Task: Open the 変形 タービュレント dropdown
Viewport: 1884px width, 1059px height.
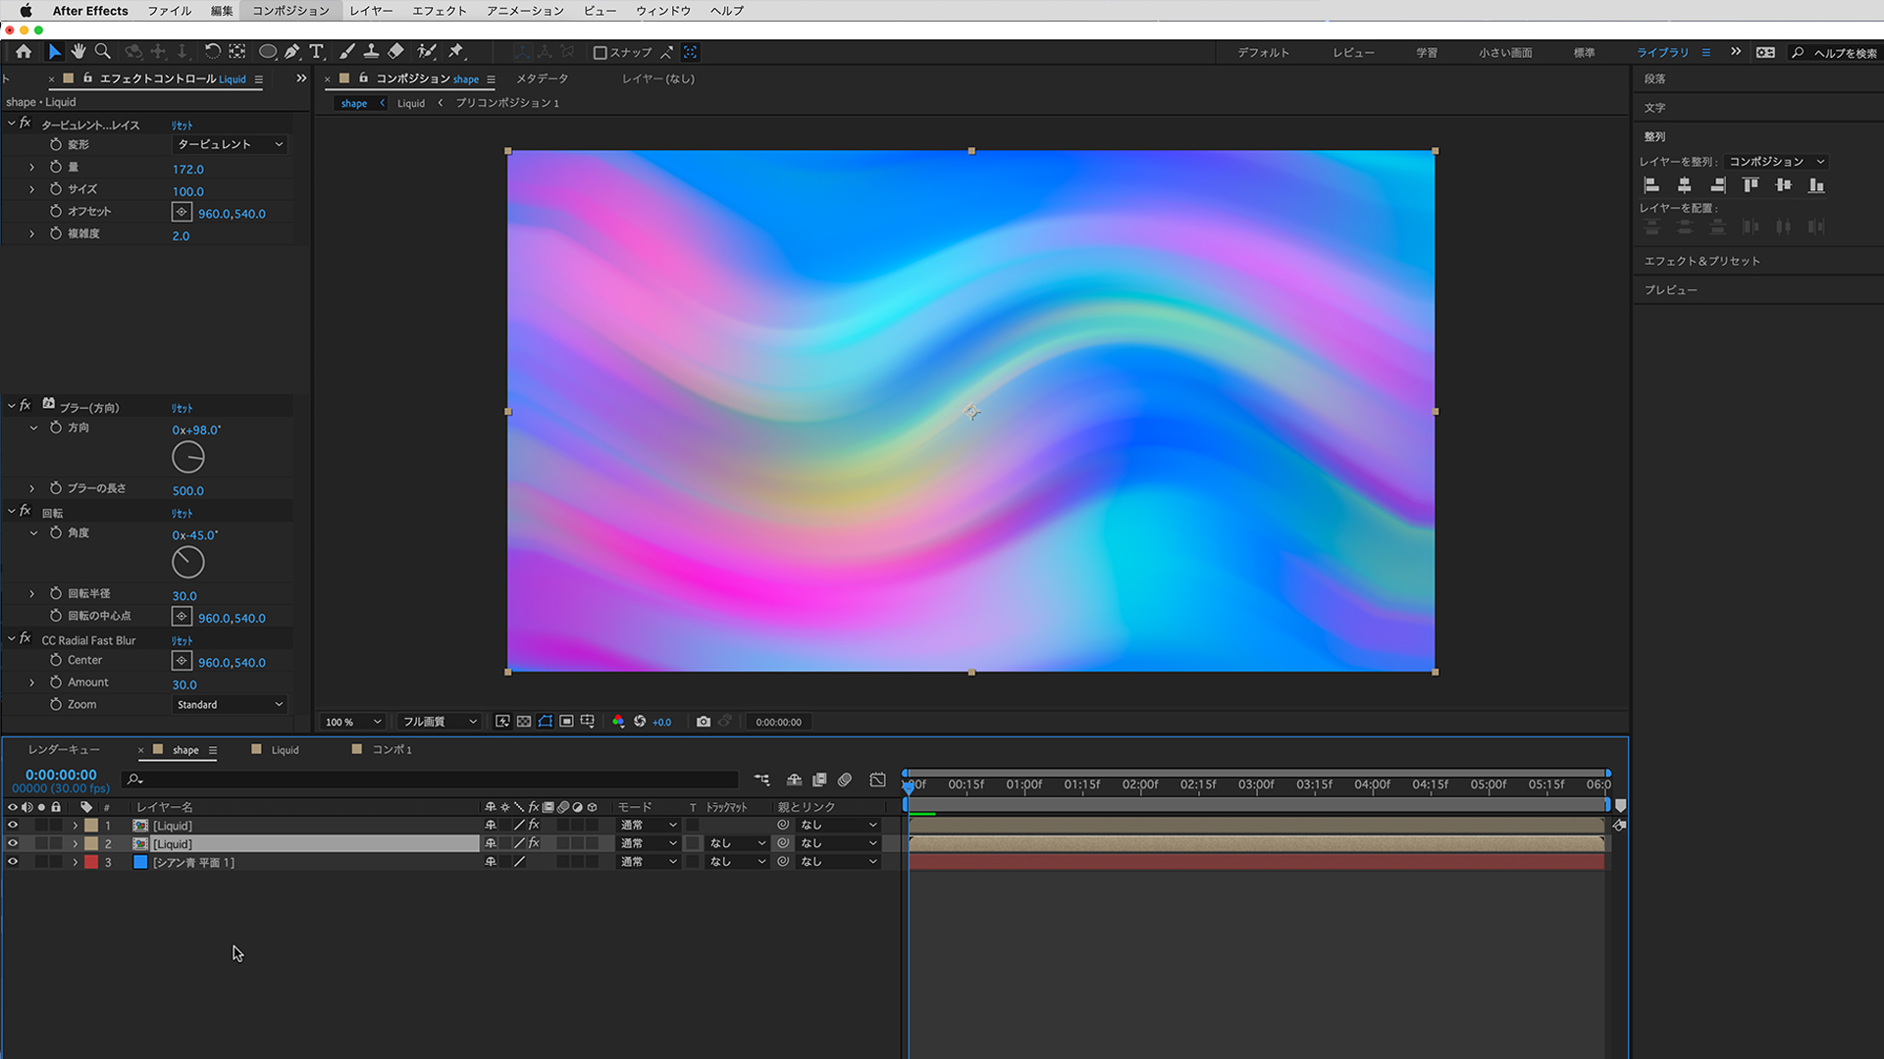Action: 231,144
